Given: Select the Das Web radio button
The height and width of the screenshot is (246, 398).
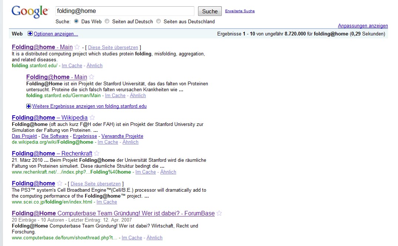Looking at the screenshot, I should (76, 21).
